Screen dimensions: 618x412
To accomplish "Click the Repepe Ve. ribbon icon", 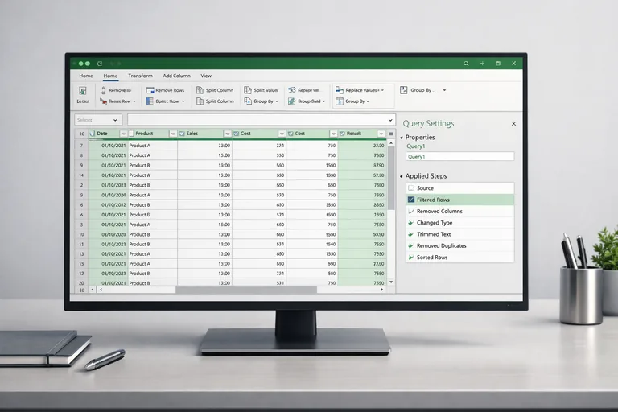I will (291, 90).
